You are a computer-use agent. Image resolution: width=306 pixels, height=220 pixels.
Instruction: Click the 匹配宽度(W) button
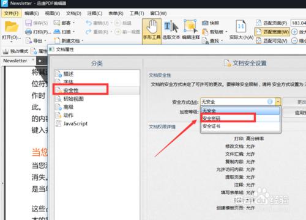point(272,32)
